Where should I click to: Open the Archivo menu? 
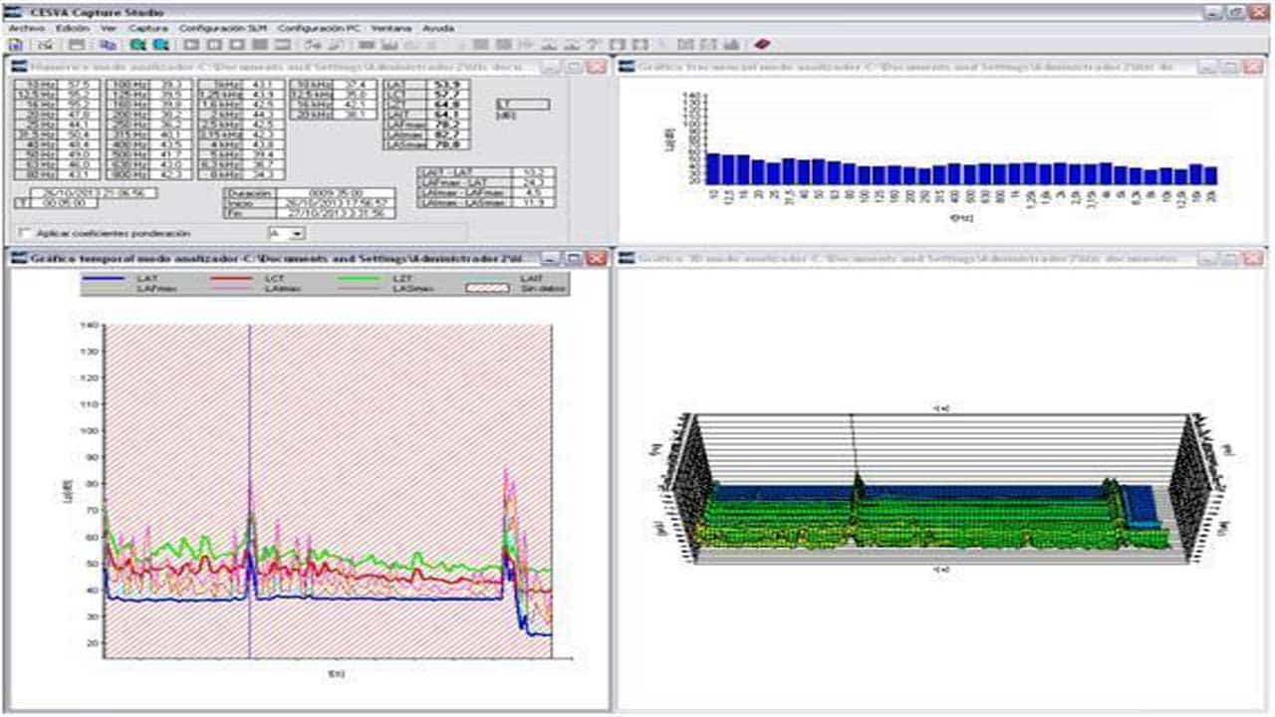click(22, 28)
